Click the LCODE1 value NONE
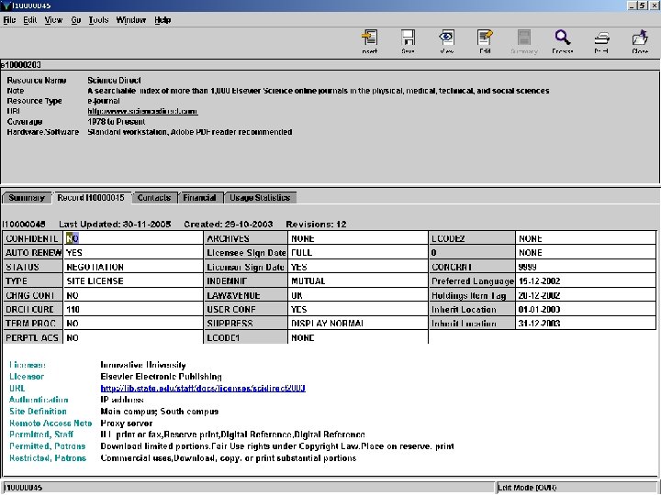Viewport: 661px width, 495px height. (x=358, y=337)
